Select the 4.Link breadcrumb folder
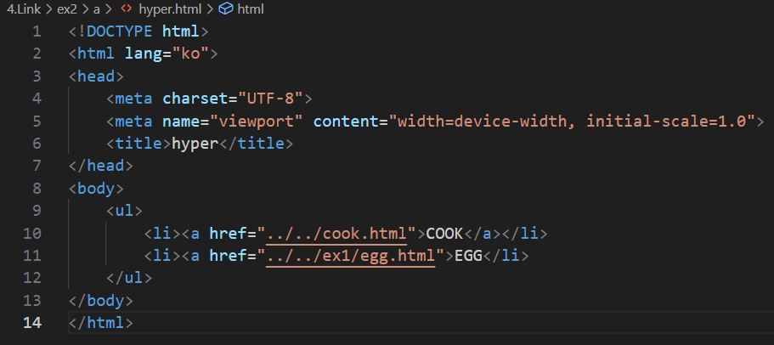The height and width of the screenshot is (345, 774). [24, 9]
